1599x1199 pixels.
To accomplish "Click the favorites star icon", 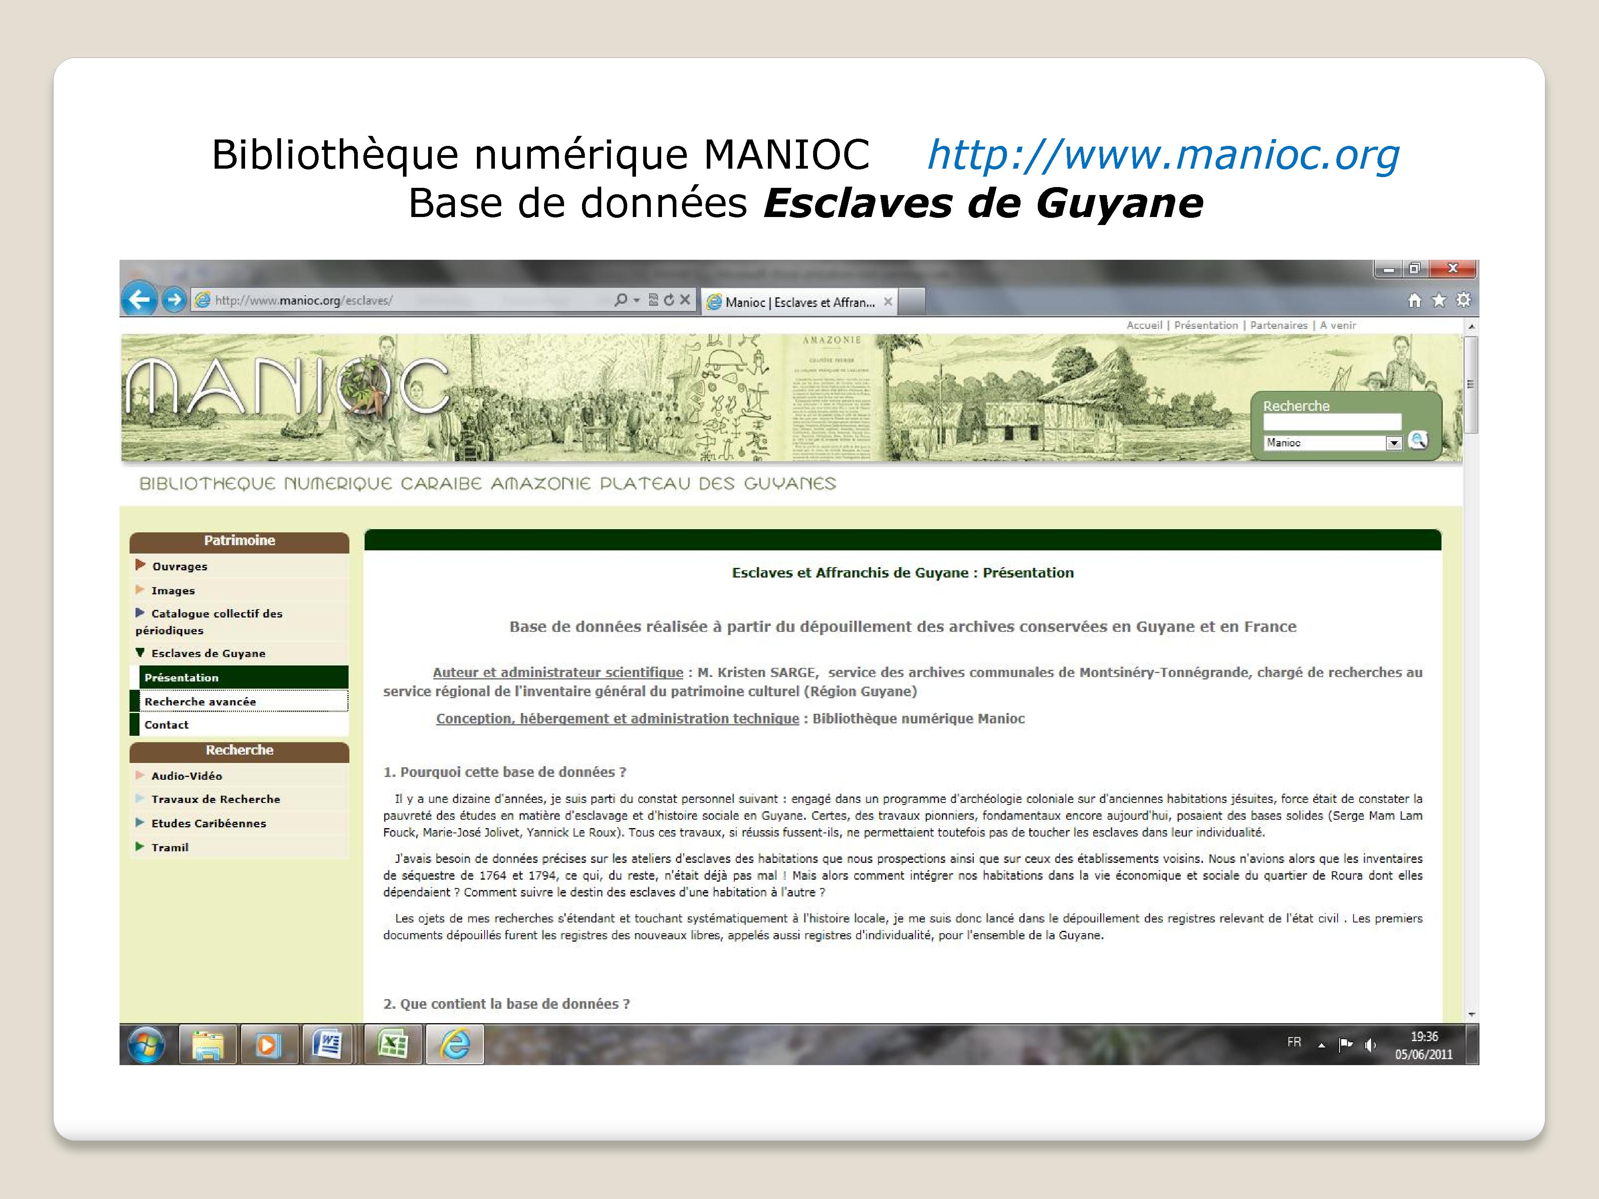I will [1439, 300].
